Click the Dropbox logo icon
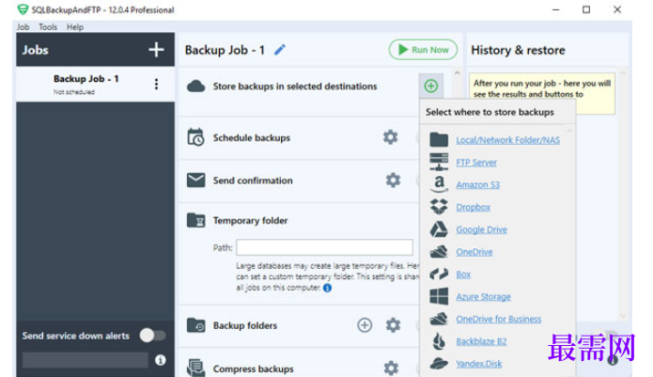The height and width of the screenshot is (377, 653). [x=439, y=207]
